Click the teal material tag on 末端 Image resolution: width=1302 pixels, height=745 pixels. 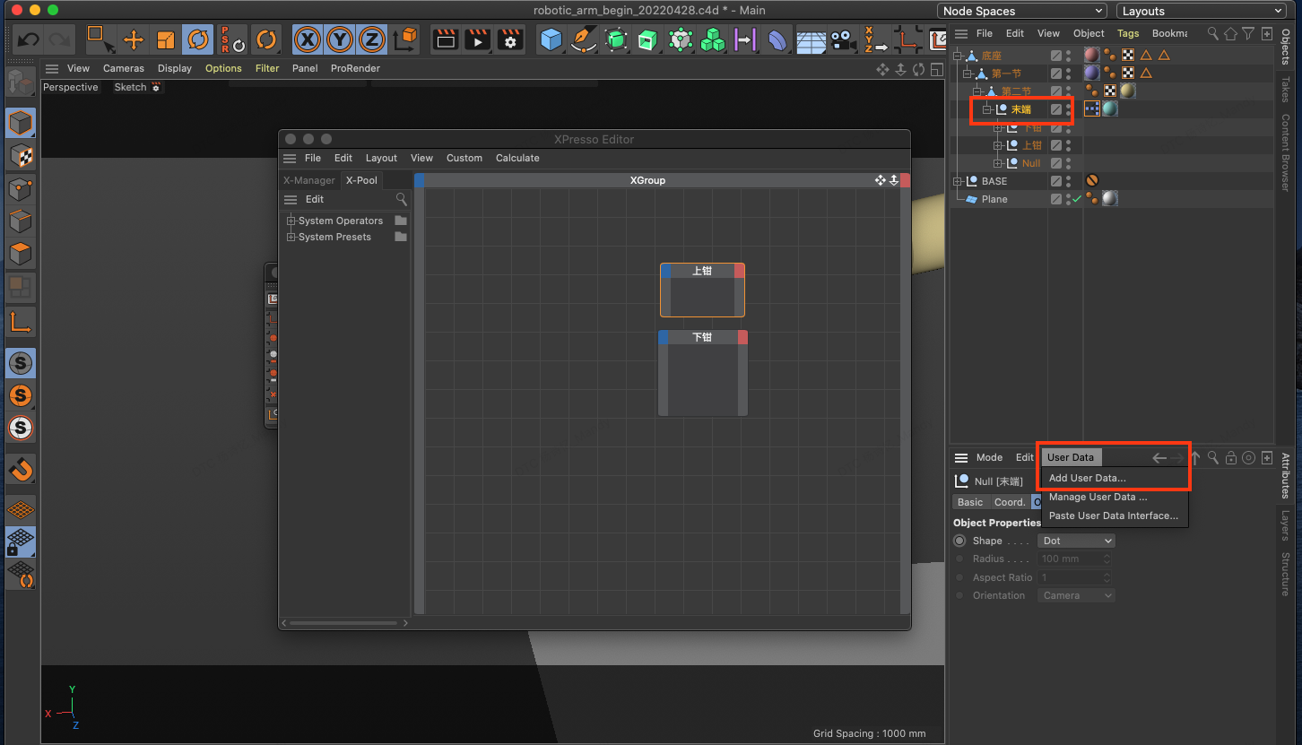1110,108
